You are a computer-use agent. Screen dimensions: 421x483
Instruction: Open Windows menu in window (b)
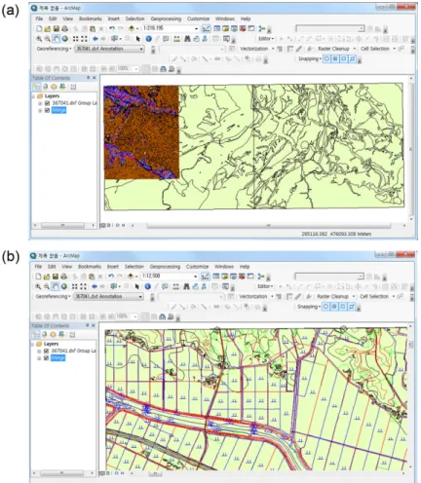tap(224, 267)
